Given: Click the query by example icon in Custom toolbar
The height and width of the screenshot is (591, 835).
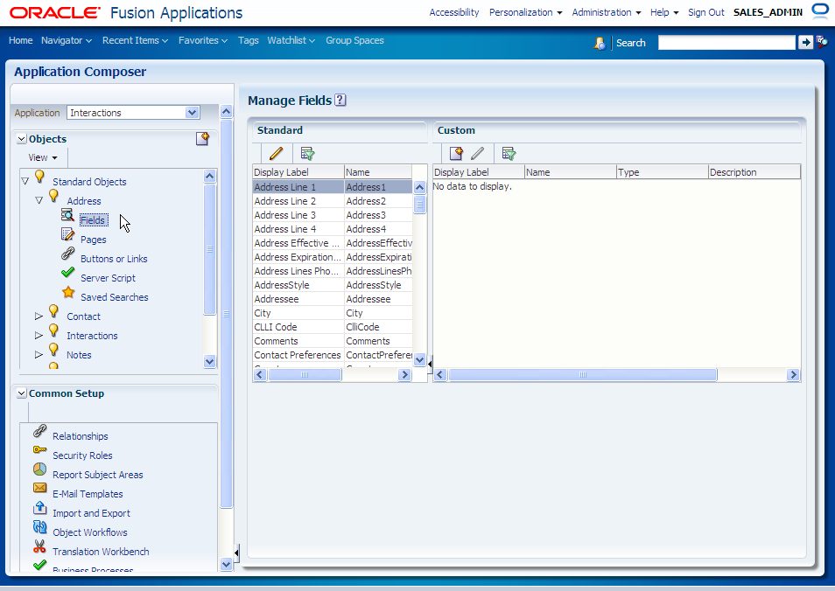Looking at the screenshot, I should (x=509, y=153).
